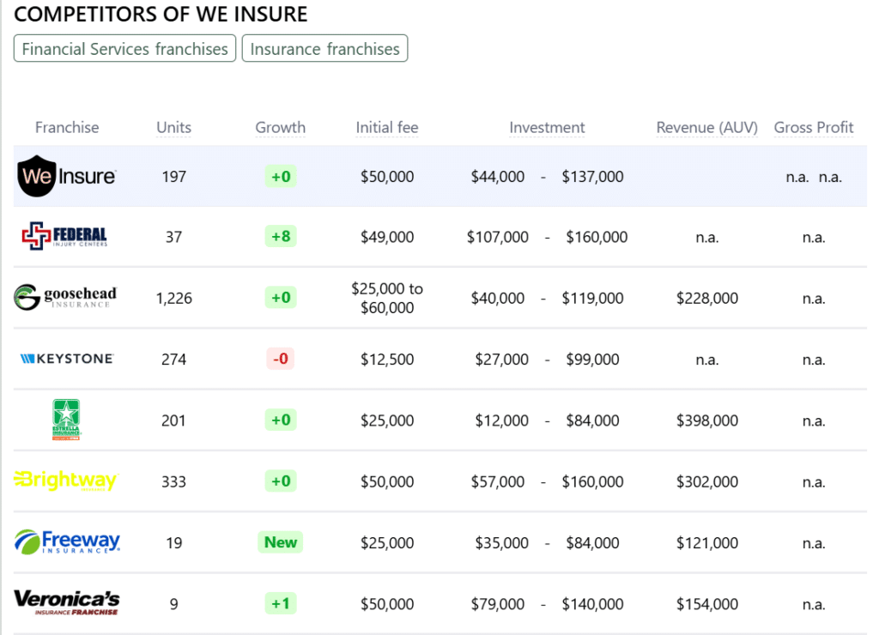Click the $398,000 revenue value

coord(707,420)
